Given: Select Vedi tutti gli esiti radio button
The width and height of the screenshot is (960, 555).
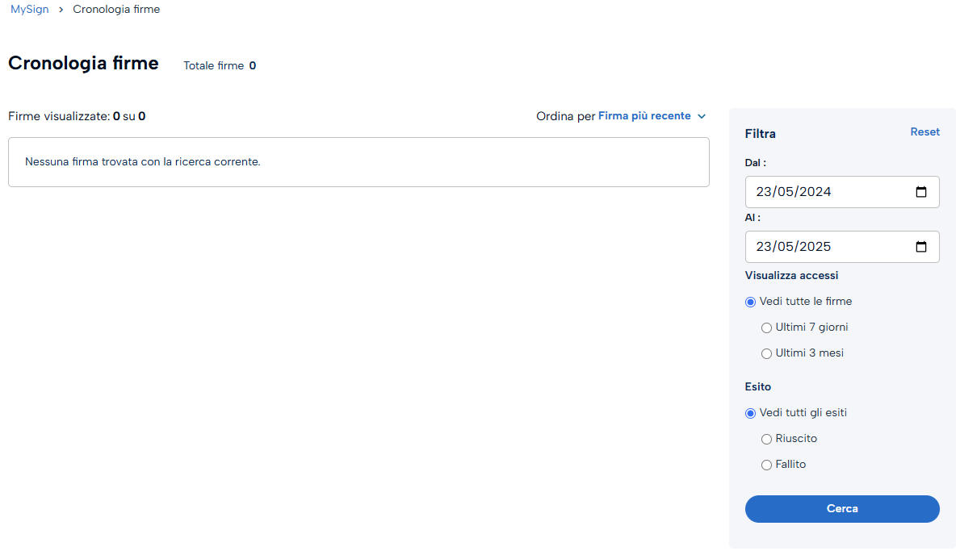Looking at the screenshot, I should (x=750, y=414).
